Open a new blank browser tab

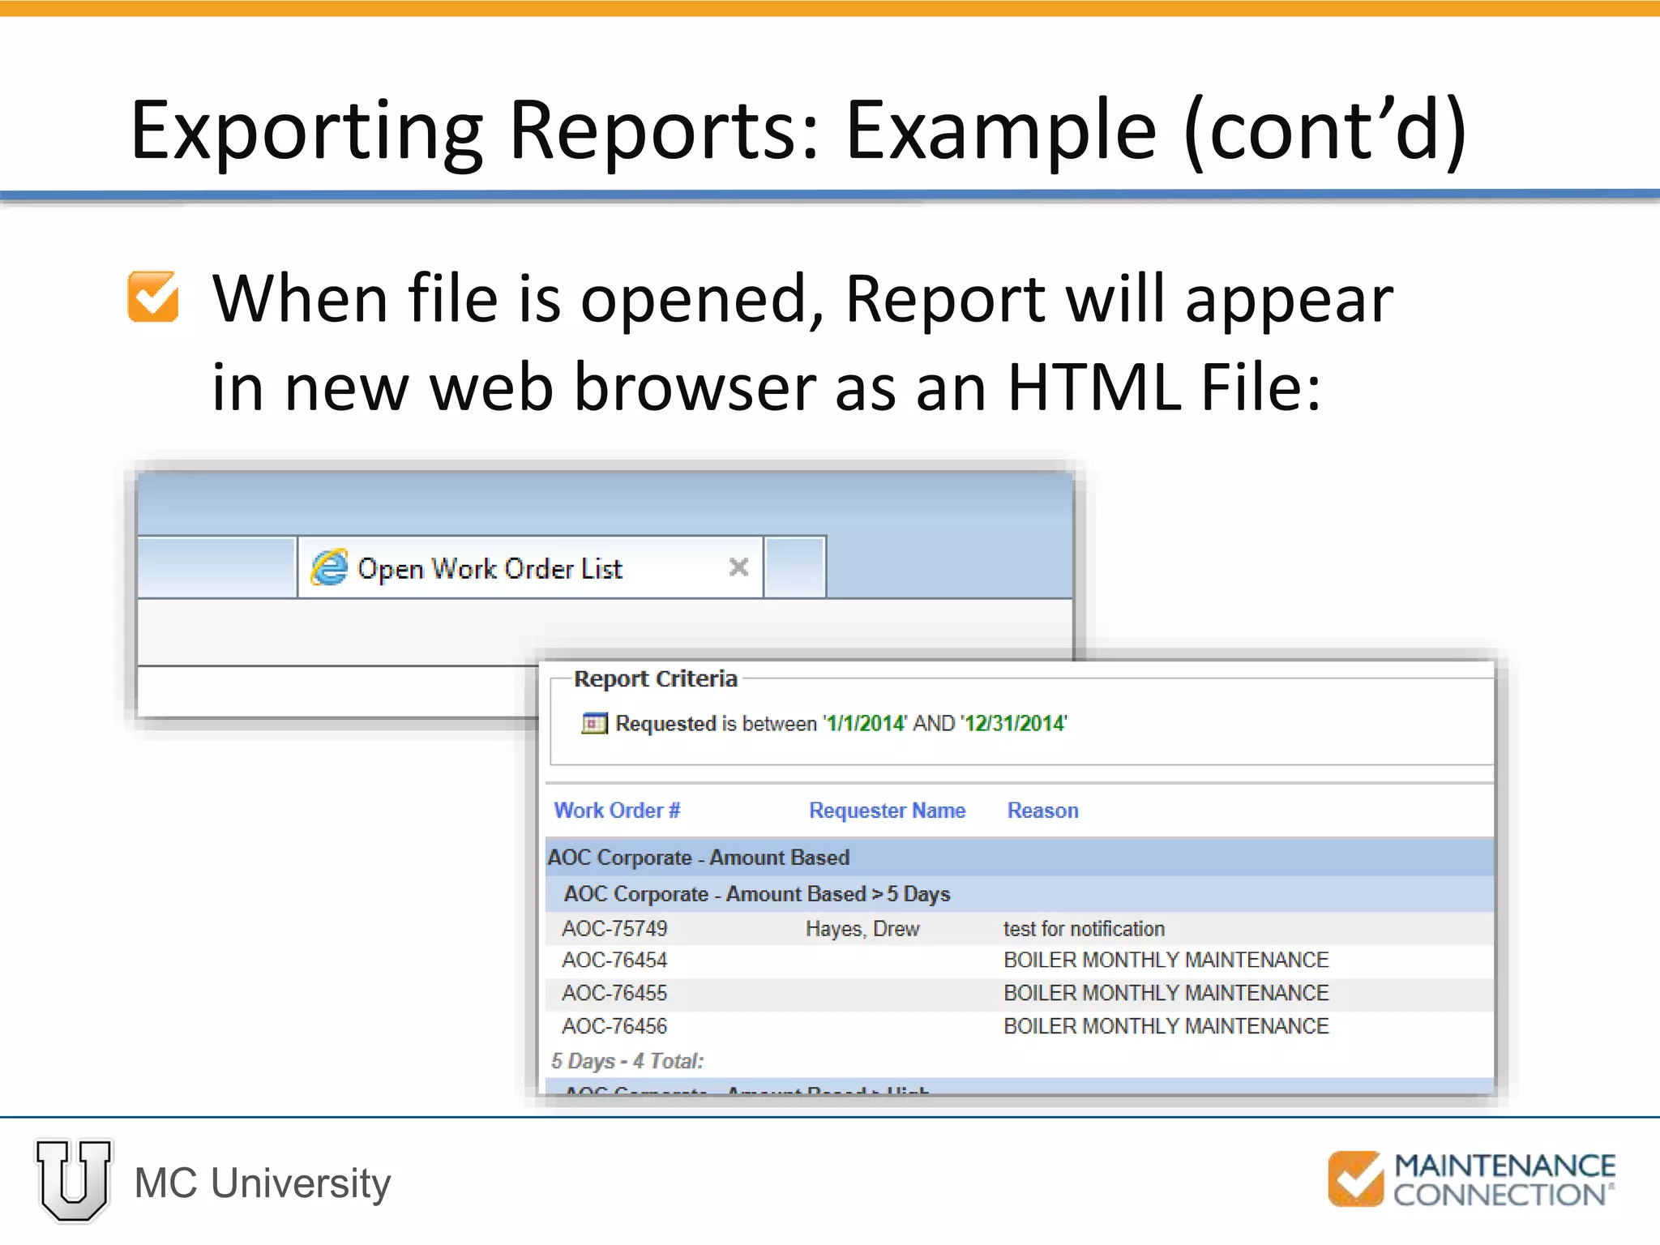(x=794, y=567)
